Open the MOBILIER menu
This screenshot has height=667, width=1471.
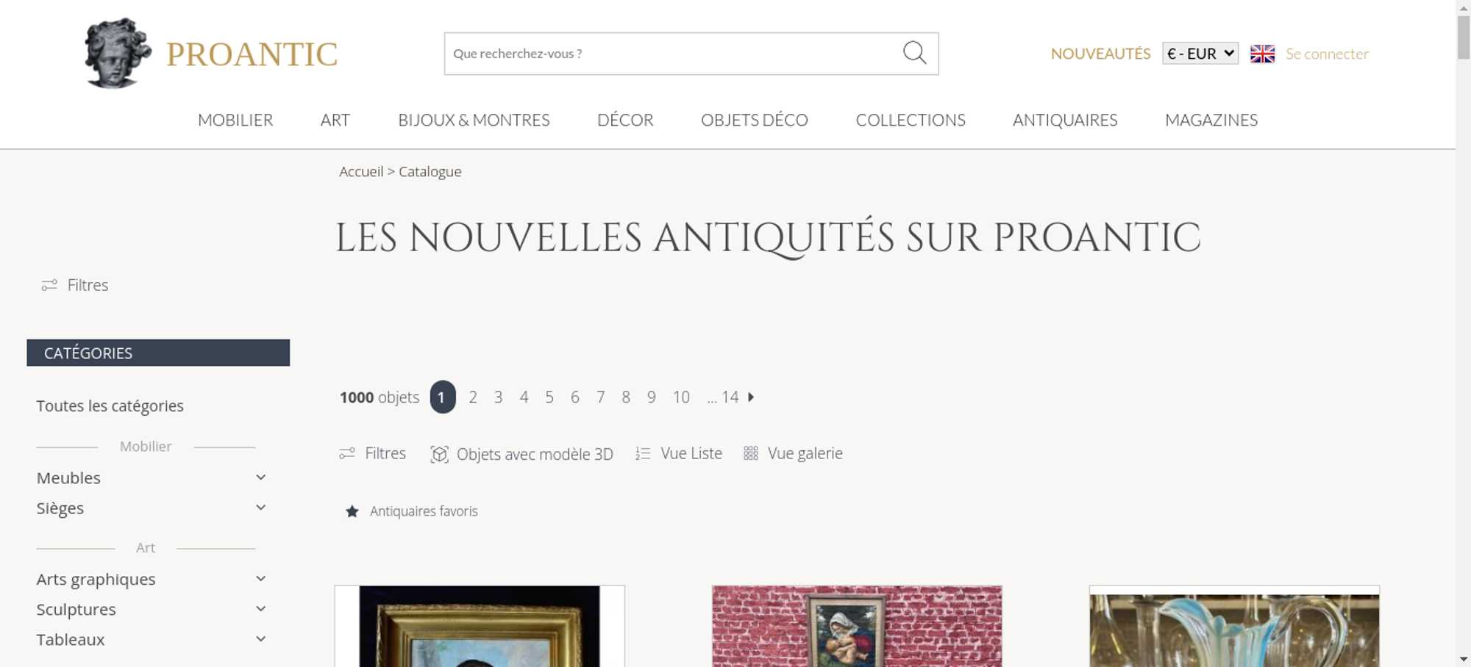coord(235,120)
